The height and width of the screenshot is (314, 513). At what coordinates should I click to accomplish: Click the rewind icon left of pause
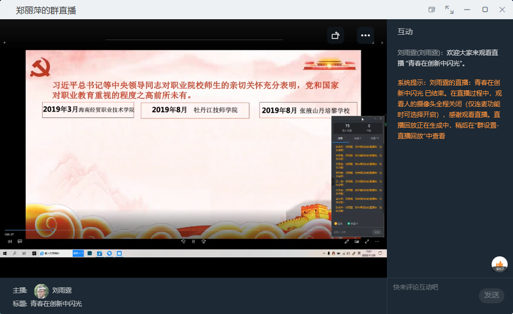coord(183,241)
